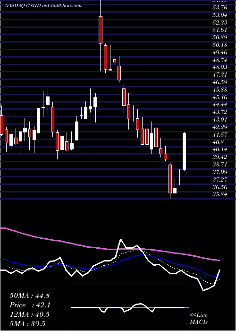Click the 37.27 price axis label
The height and width of the screenshot is (331, 236).
pyautogui.click(x=219, y=179)
